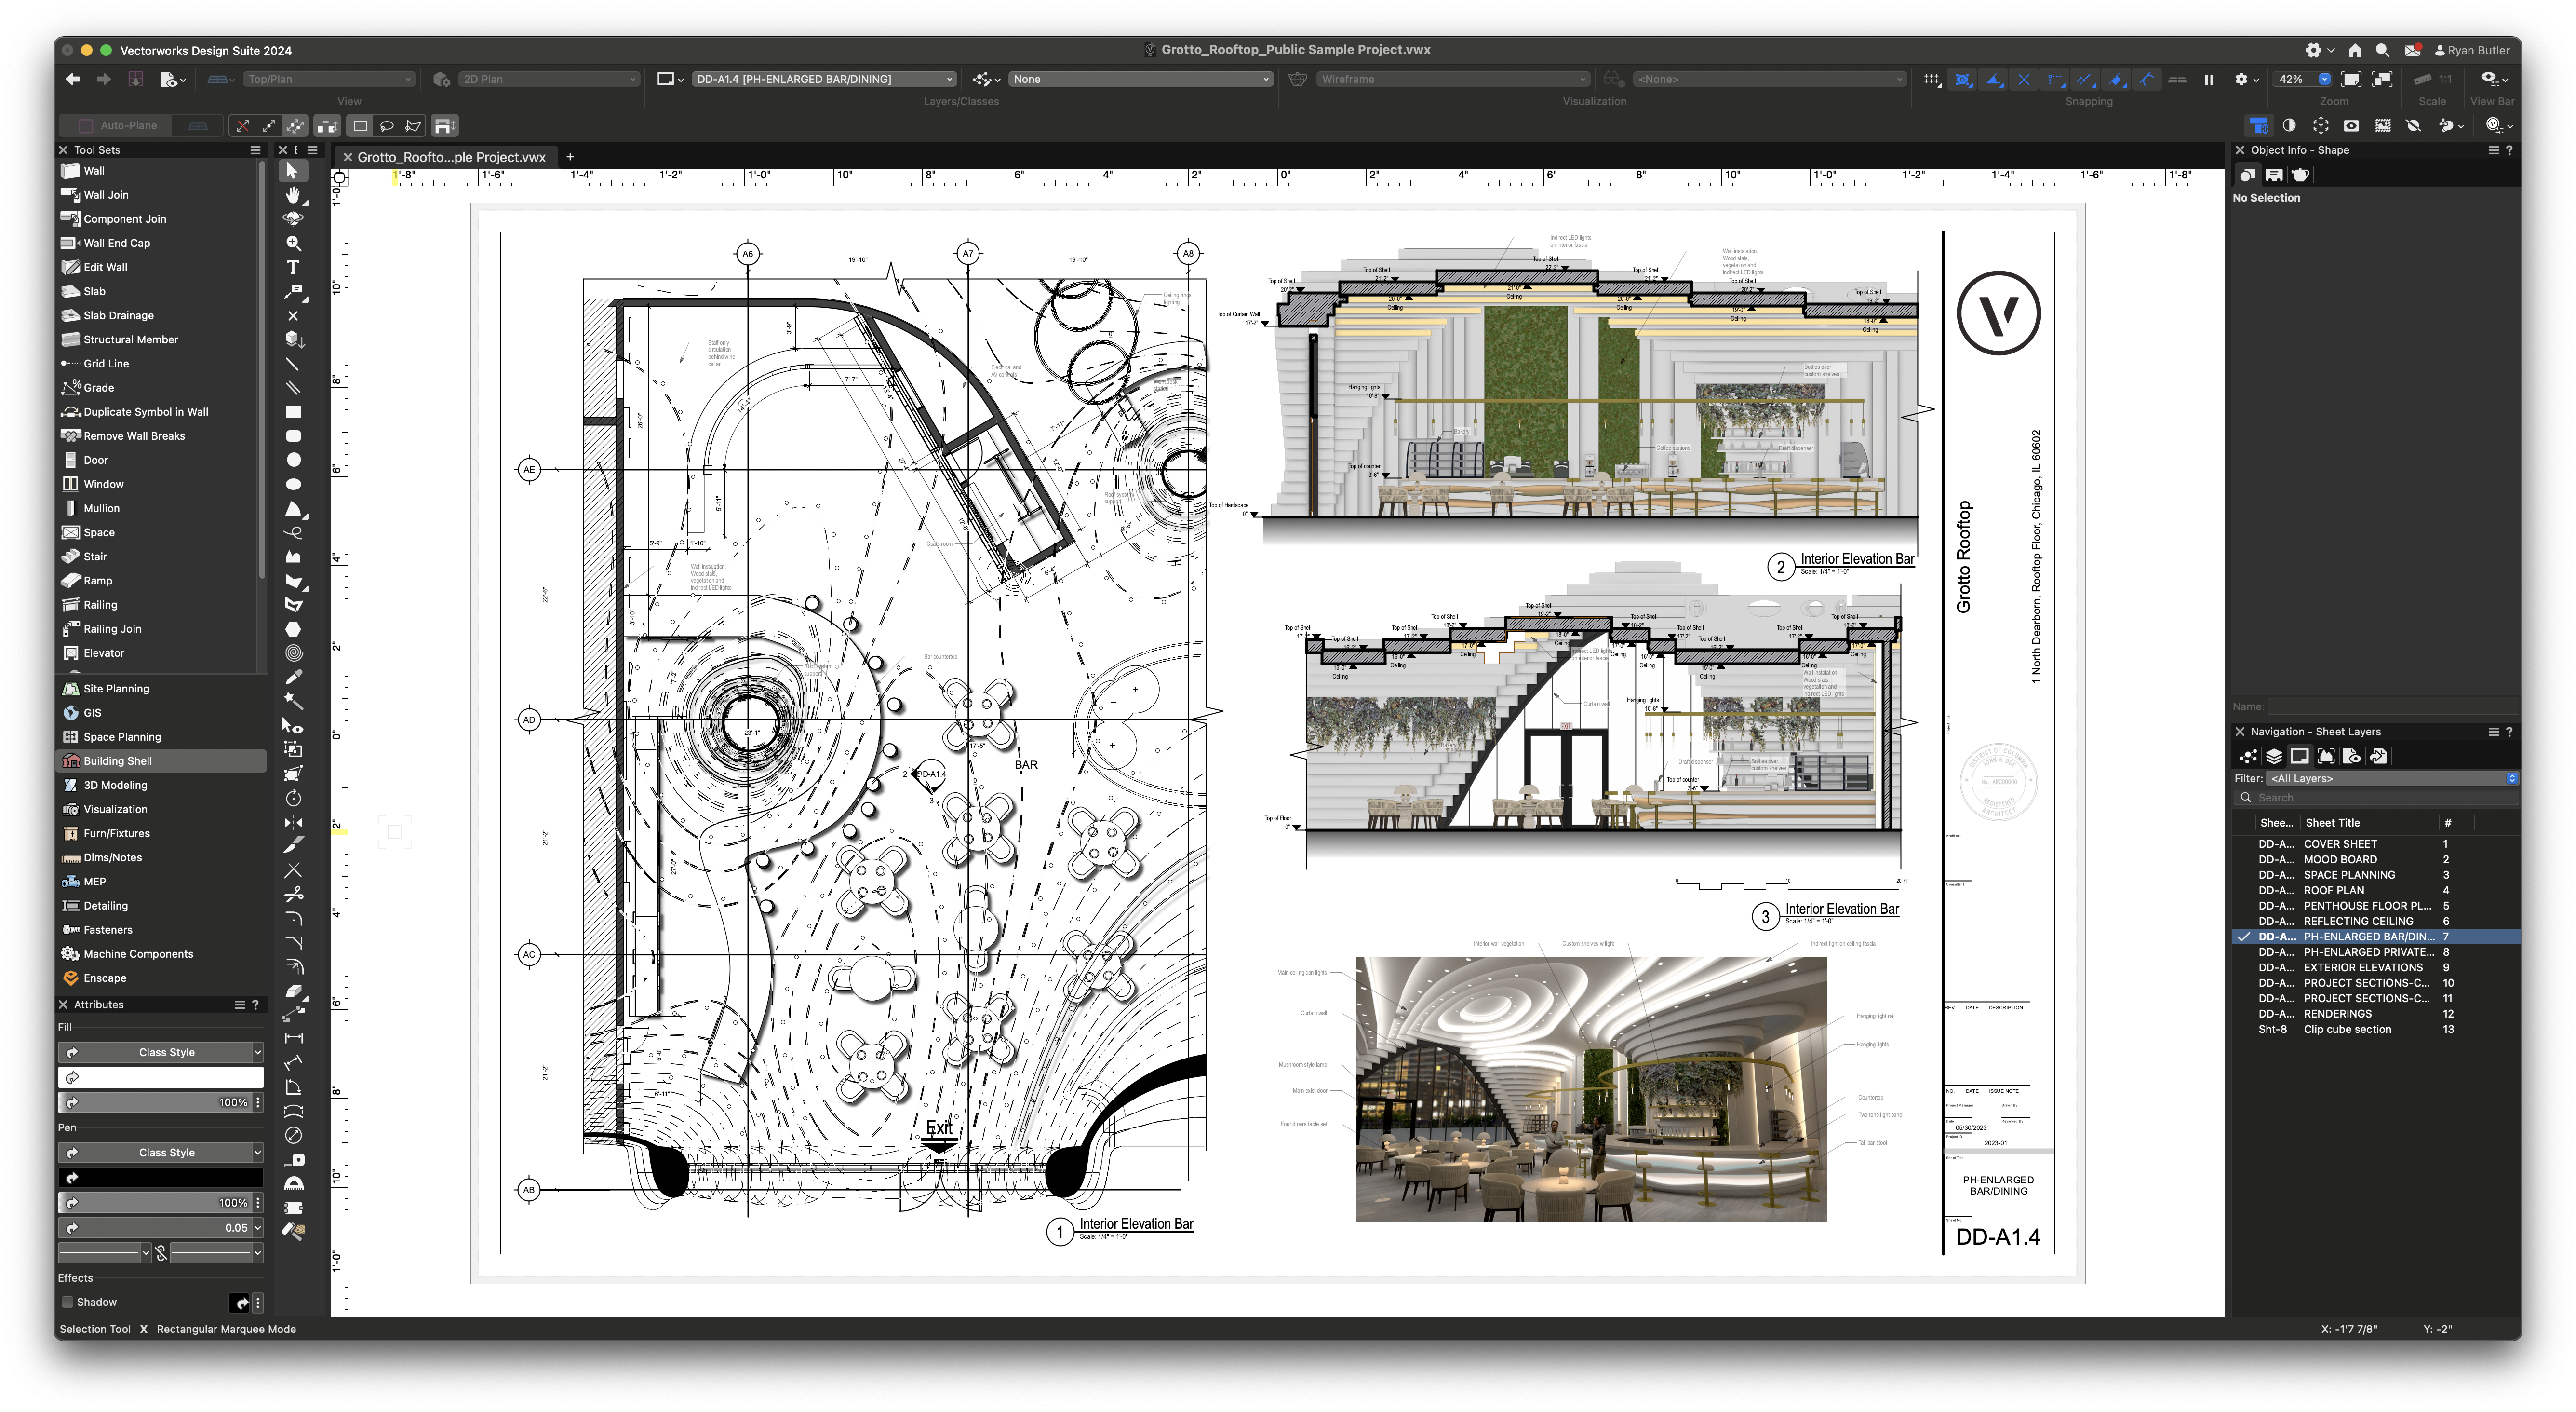Pause snapping in the Snapping bar
The width and height of the screenshot is (2576, 1412).
click(2209, 79)
